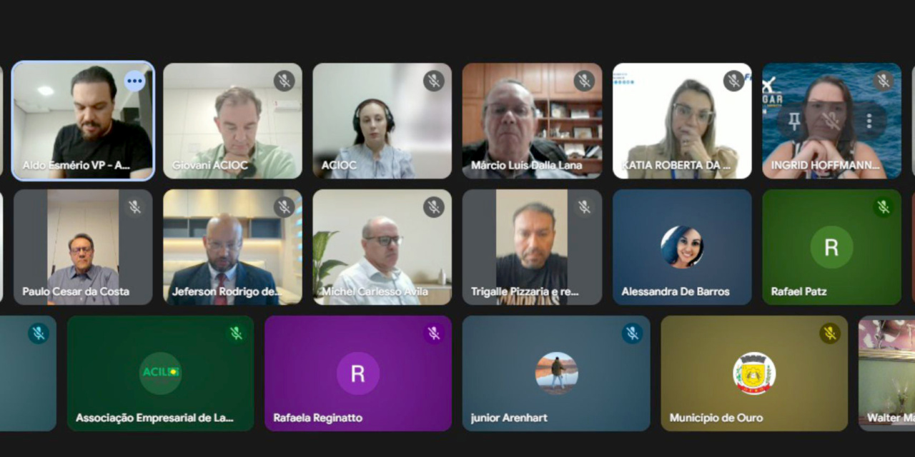This screenshot has height=457, width=915.
Task: Open three-dot menu on INGRID HOFFMANN tile
Action: pos(869,121)
